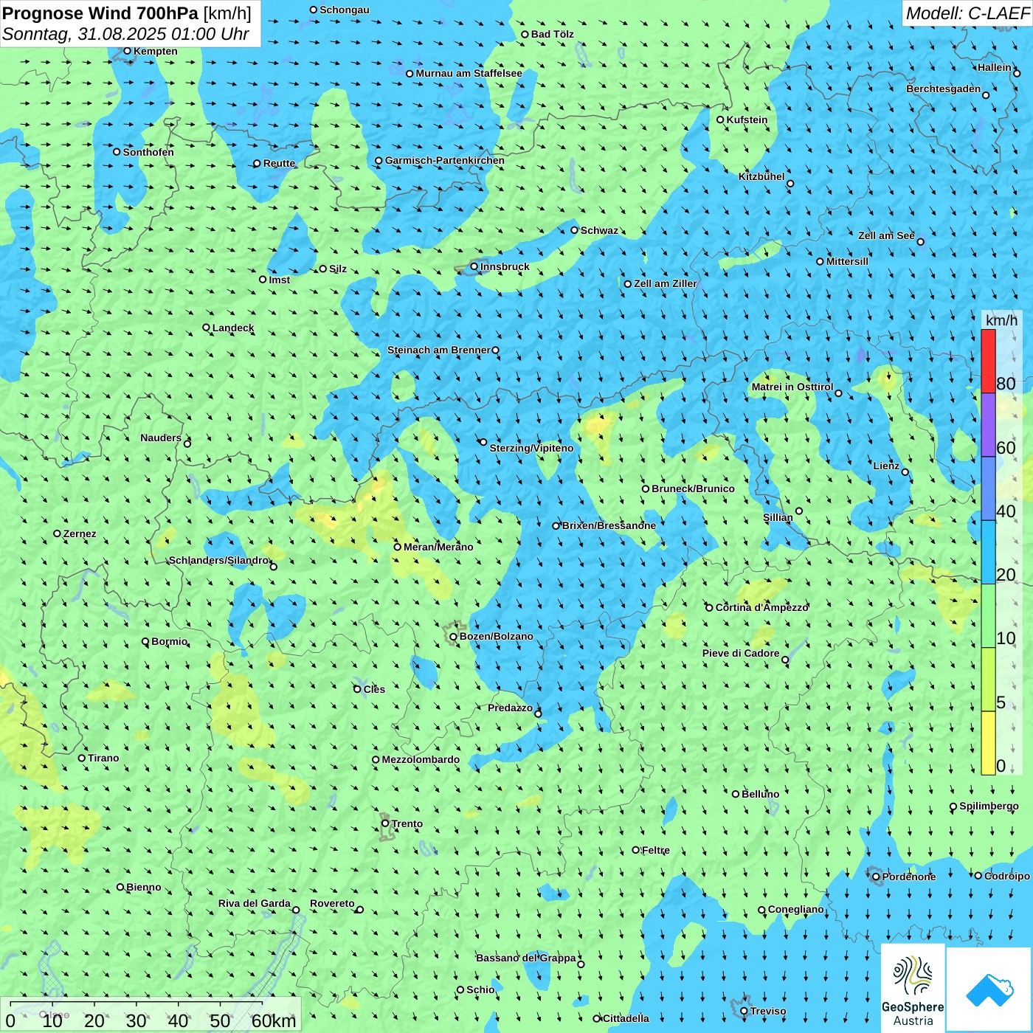Viewport: 1033px width, 1033px height.
Task: Click the 'Berchtesgaden' label
Action: click(x=944, y=89)
